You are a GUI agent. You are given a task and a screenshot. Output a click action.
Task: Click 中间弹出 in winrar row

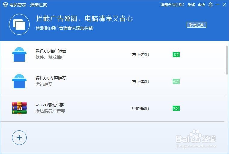[140, 108]
